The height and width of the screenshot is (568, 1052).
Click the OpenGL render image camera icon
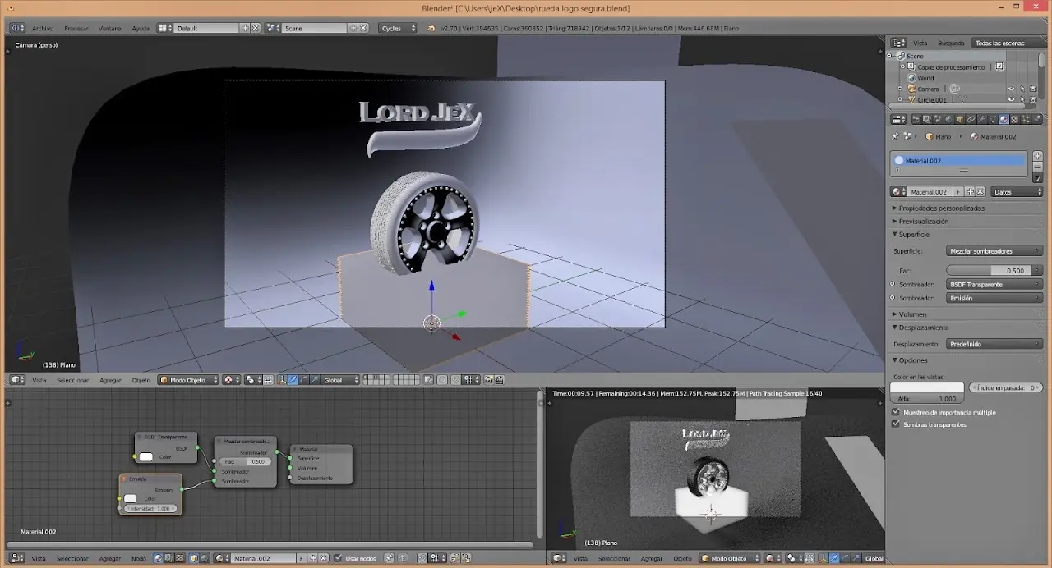[x=489, y=380]
